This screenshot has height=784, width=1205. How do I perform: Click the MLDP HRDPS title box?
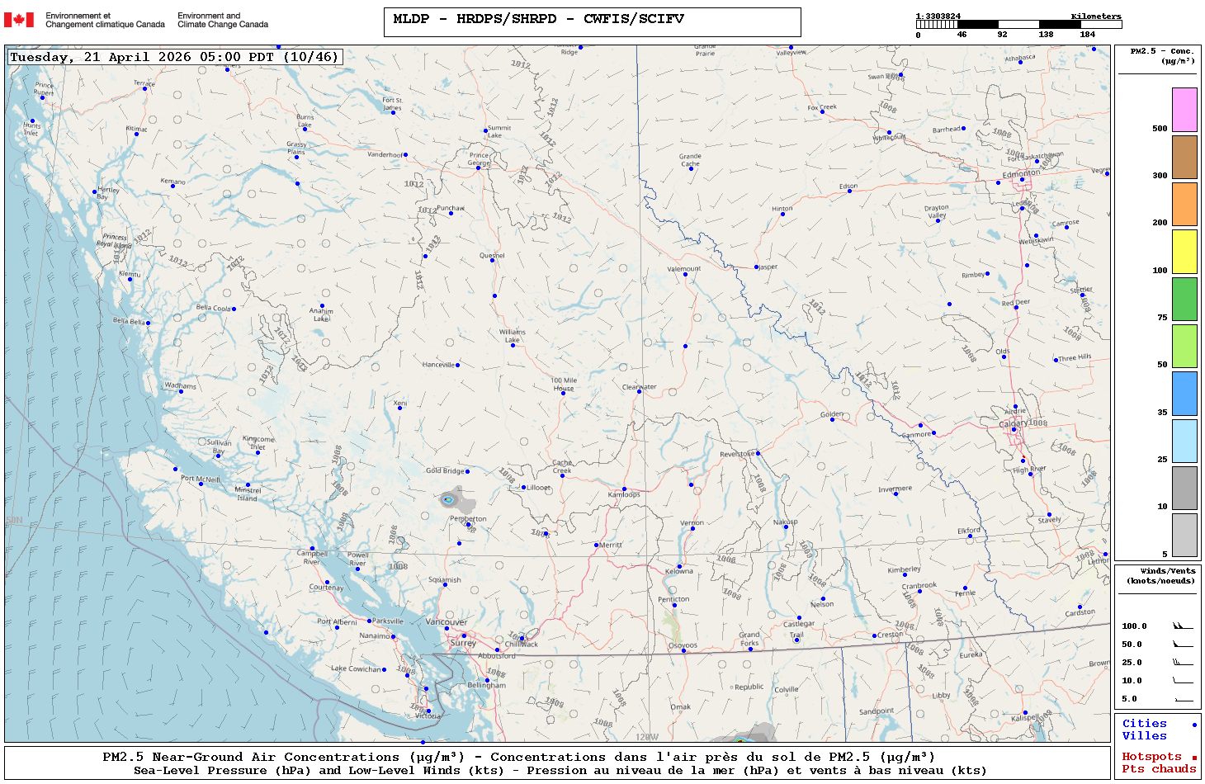tap(592, 21)
